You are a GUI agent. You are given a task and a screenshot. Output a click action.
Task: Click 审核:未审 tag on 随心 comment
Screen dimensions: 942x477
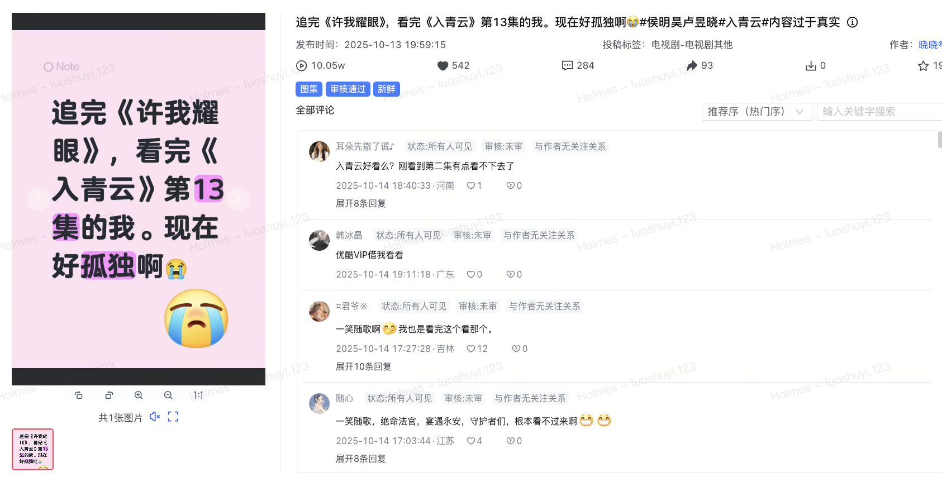pyautogui.click(x=463, y=398)
